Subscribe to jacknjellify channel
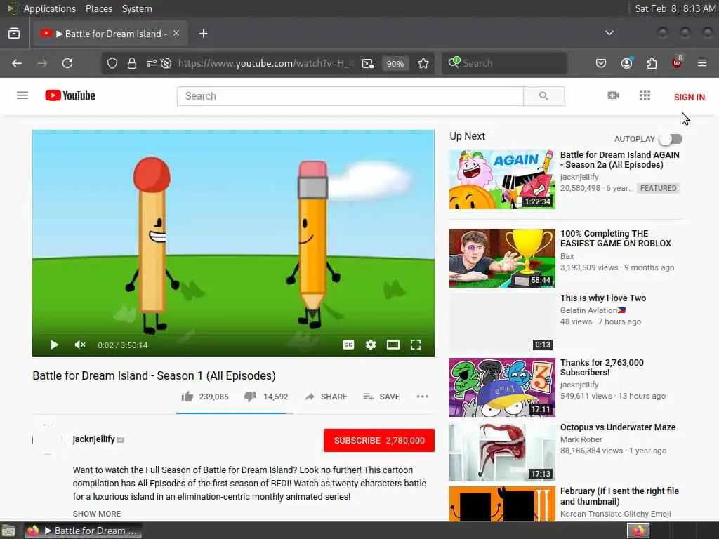This screenshot has height=539, width=719. point(378,441)
